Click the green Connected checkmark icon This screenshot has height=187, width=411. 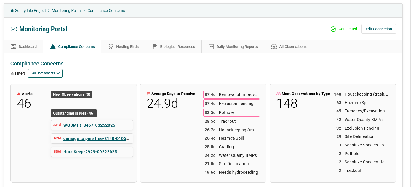(333, 29)
